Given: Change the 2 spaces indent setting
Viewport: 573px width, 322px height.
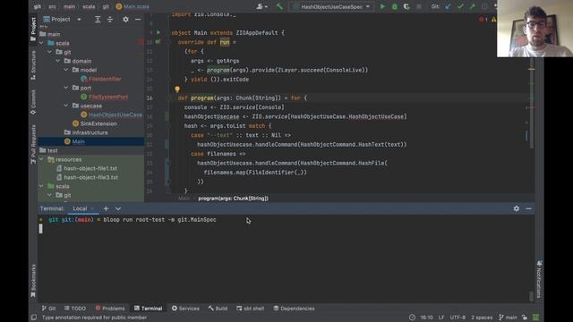Looking at the screenshot, I should [x=482, y=318].
